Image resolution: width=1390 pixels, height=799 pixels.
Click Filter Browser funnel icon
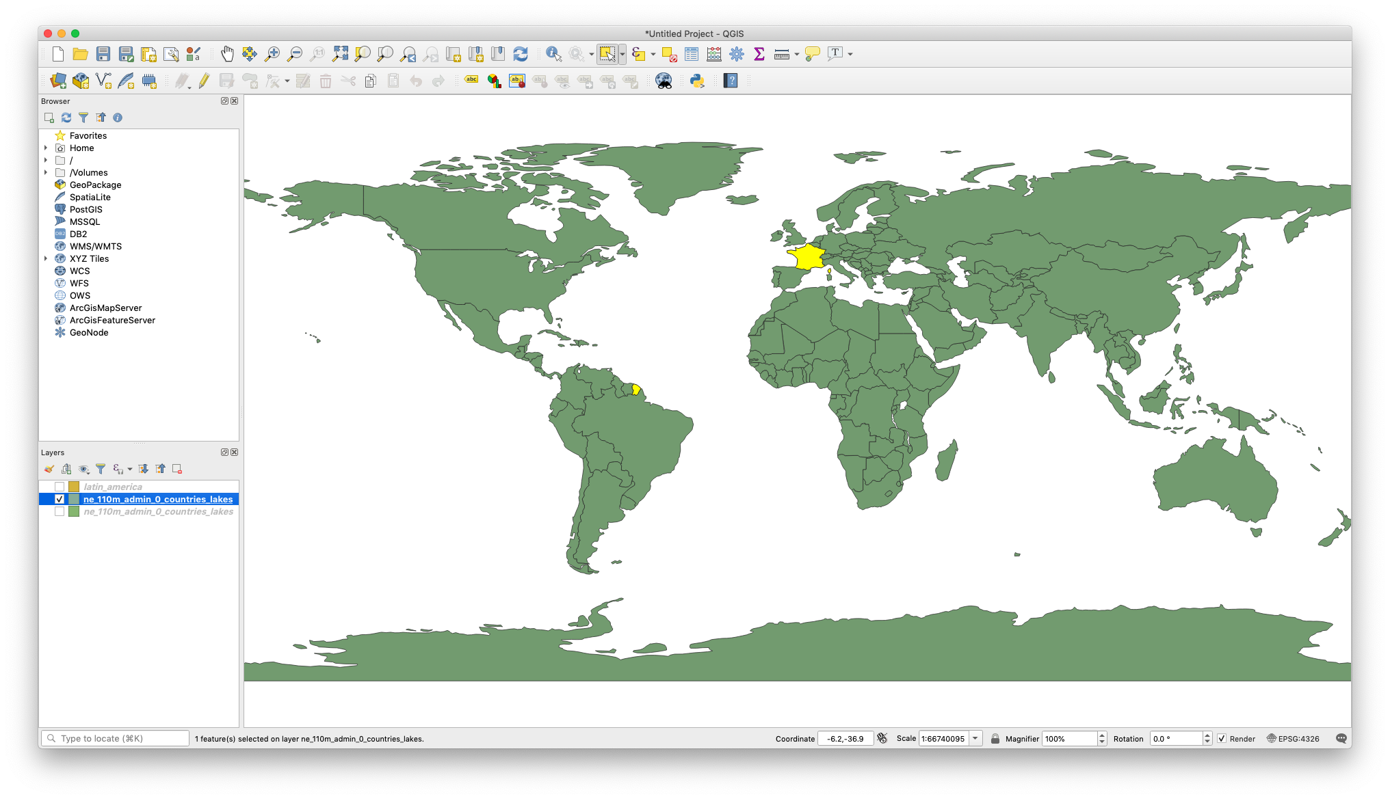tap(83, 118)
